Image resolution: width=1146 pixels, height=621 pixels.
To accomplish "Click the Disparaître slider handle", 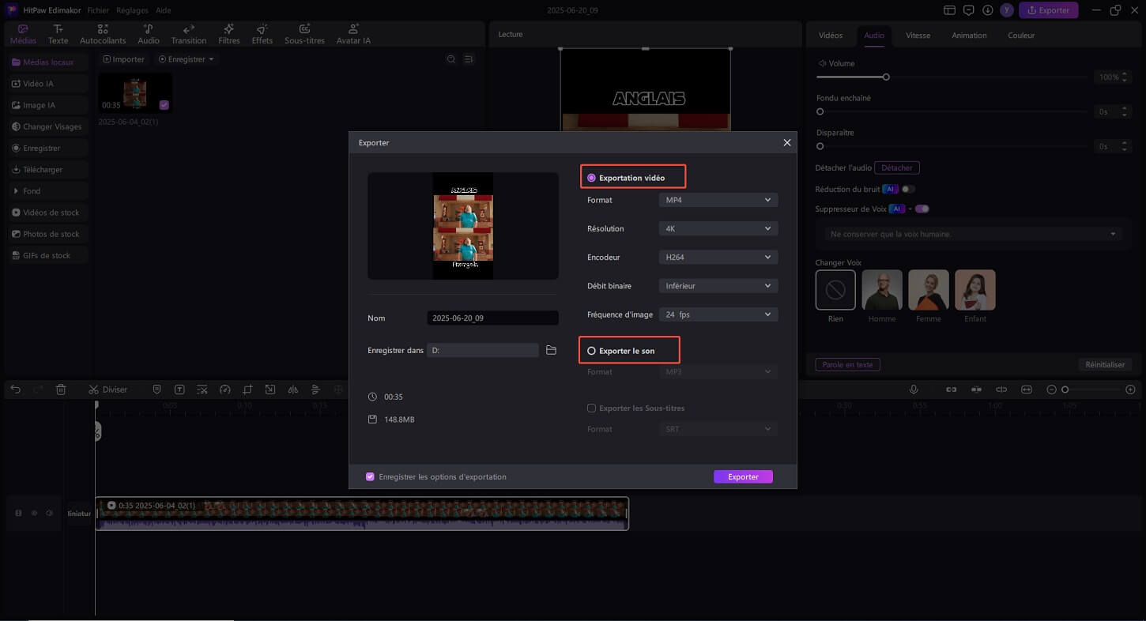I will (x=820, y=146).
